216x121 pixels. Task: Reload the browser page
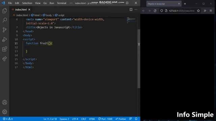tap(155, 11)
